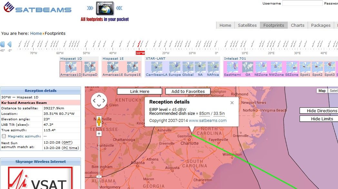Click the 10°E position on the orbital scale
The width and height of the screenshot is (338, 189).
(245, 53)
